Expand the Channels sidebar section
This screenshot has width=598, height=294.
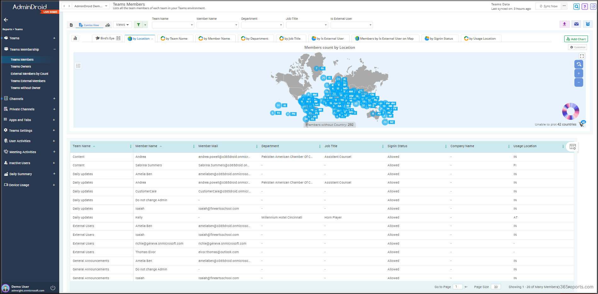coord(54,99)
